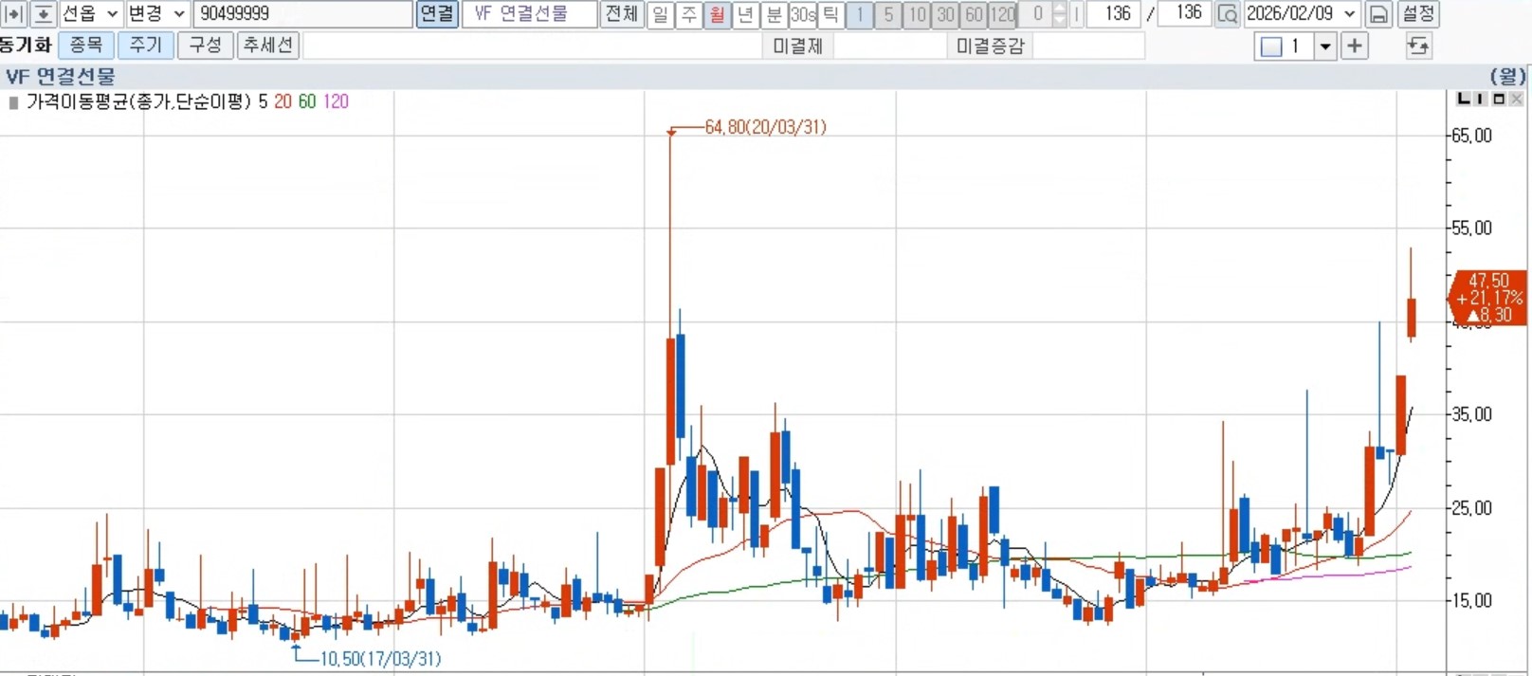Open the 선옵 dropdown
Image resolution: width=1532 pixels, height=676 pixels.
90,14
